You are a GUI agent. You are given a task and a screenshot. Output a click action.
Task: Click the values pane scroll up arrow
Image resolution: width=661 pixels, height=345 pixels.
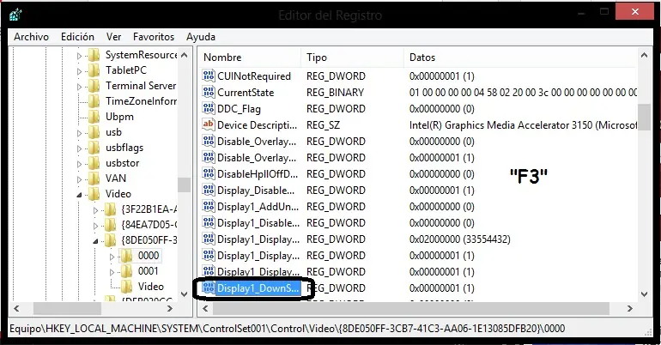click(644, 55)
